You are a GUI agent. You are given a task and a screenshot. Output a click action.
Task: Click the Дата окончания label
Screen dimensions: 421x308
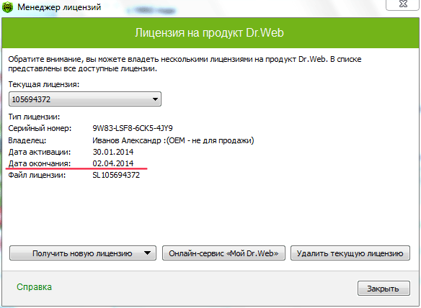click(x=40, y=163)
